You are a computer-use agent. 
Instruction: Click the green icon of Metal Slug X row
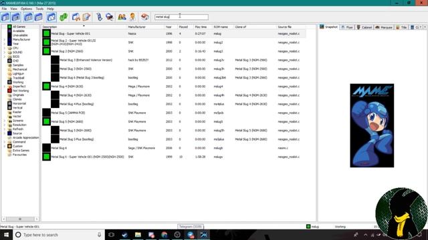pyautogui.click(x=46, y=157)
